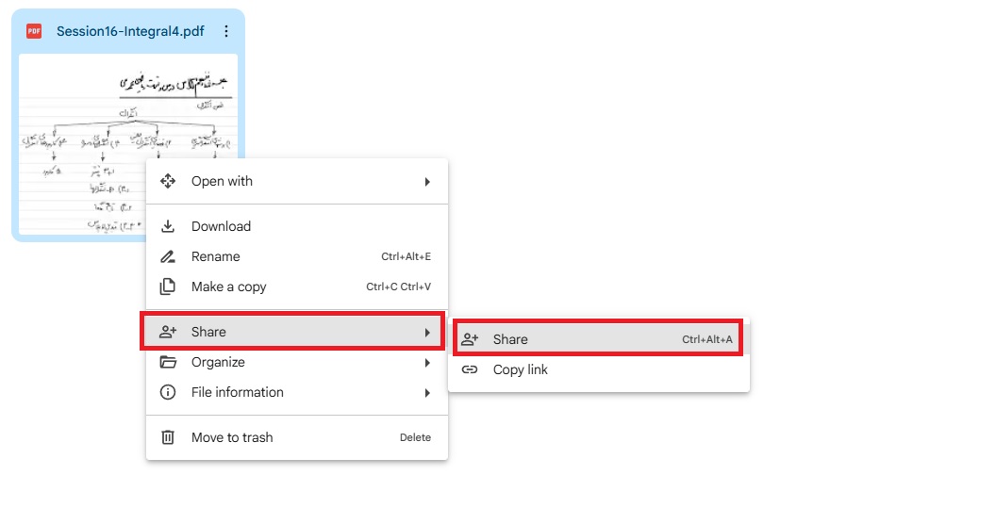Select the Copy link option

tap(521, 369)
